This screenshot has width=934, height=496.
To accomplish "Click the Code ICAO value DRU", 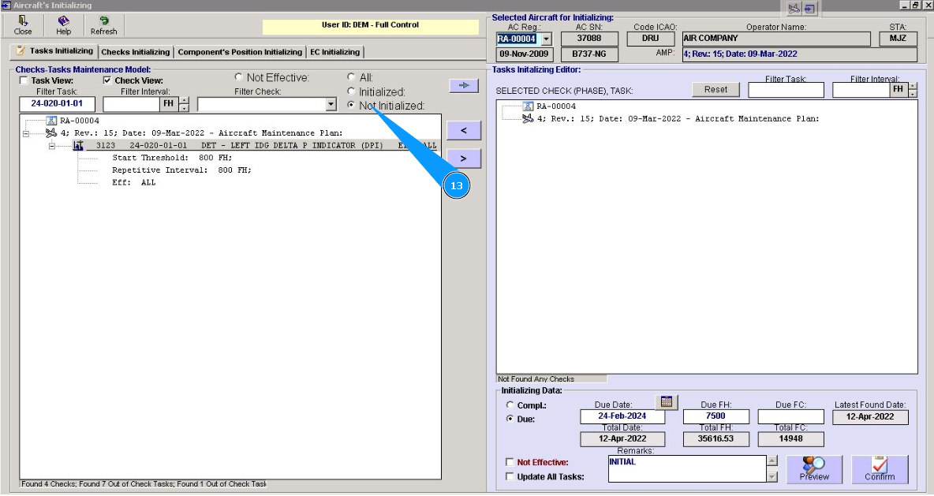I will [x=651, y=39].
